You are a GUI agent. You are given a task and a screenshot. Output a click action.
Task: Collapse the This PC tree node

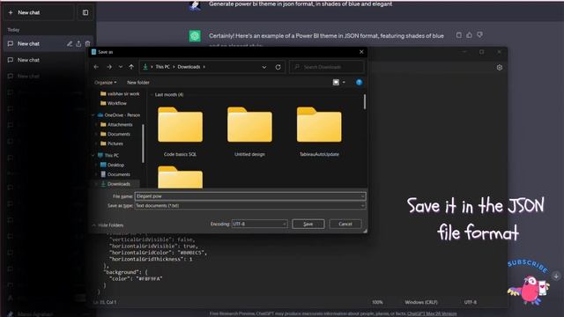coord(94,155)
